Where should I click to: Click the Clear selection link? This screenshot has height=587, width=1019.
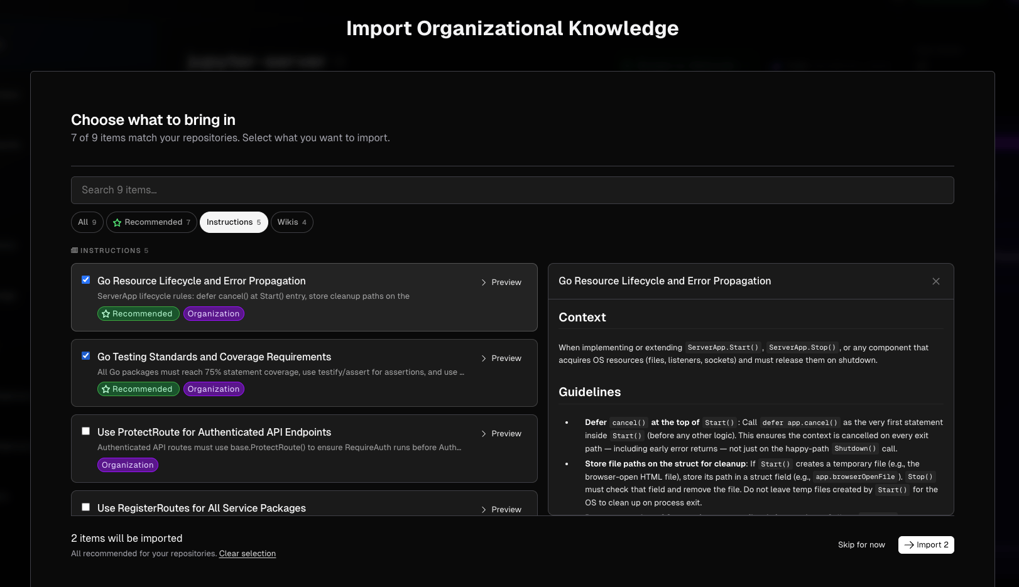point(248,554)
